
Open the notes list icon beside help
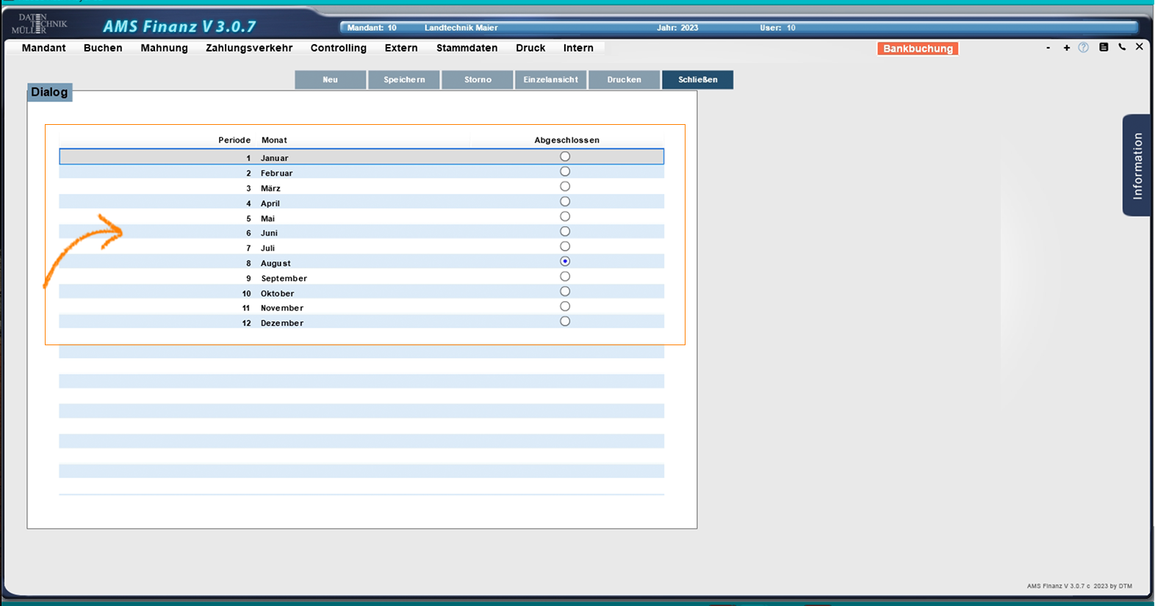1104,47
